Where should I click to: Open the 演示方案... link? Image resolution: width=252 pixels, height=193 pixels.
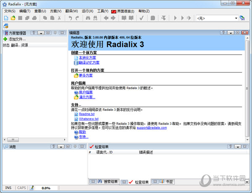[x=87, y=97]
